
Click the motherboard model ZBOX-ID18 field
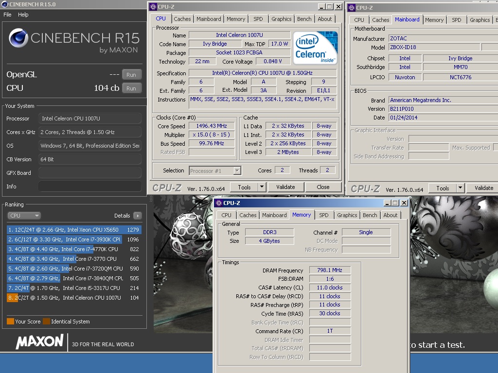(x=434, y=47)
